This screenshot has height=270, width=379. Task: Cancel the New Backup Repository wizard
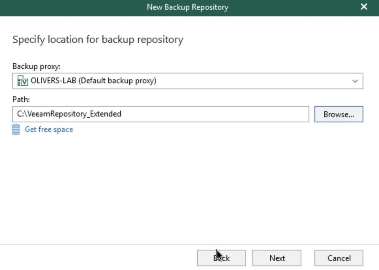[x=339, y=258]
